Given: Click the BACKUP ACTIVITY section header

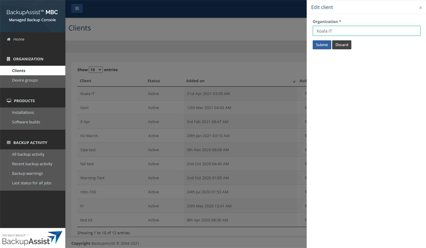Looking at the screenshot, I should tap(30, 142).
